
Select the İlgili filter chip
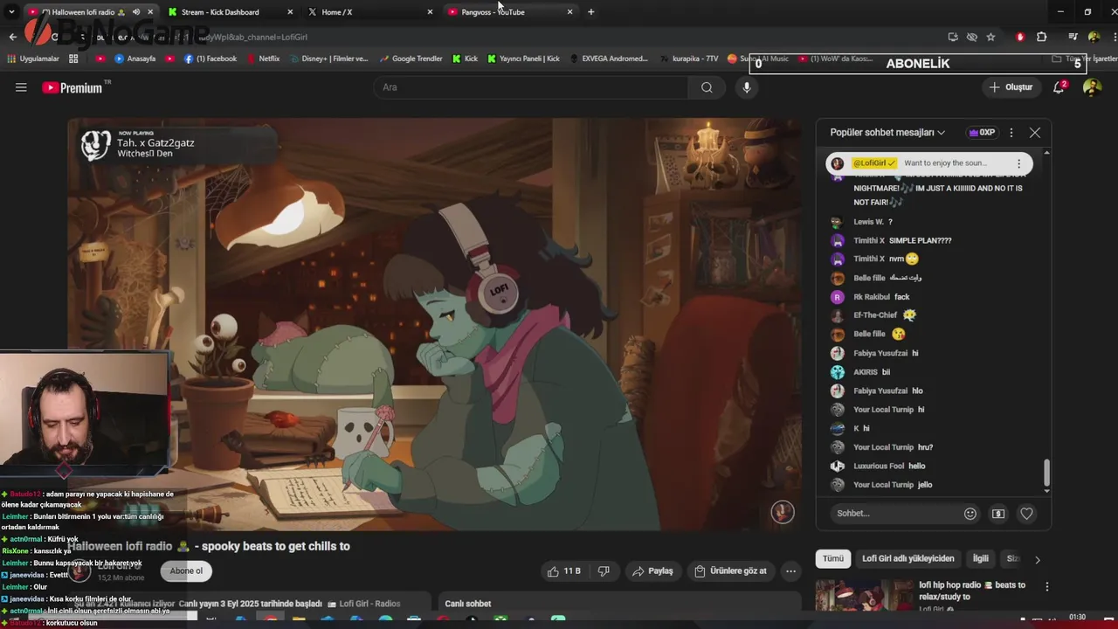tap(981, 558)
